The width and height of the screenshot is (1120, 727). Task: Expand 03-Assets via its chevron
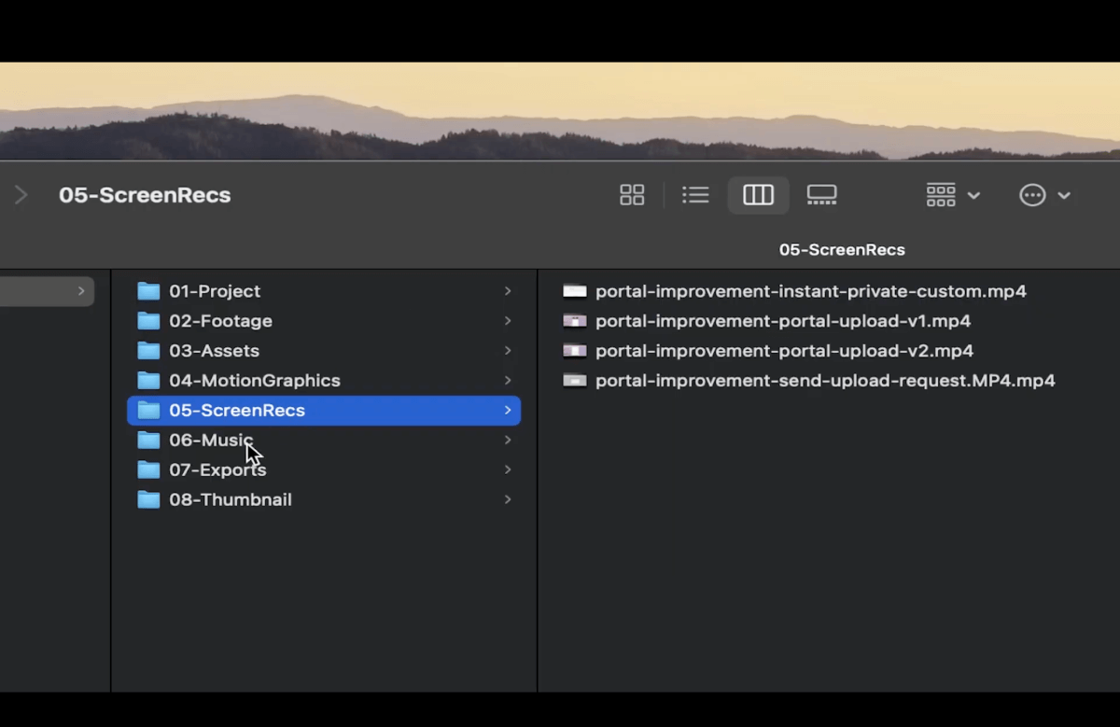point(508,351)
